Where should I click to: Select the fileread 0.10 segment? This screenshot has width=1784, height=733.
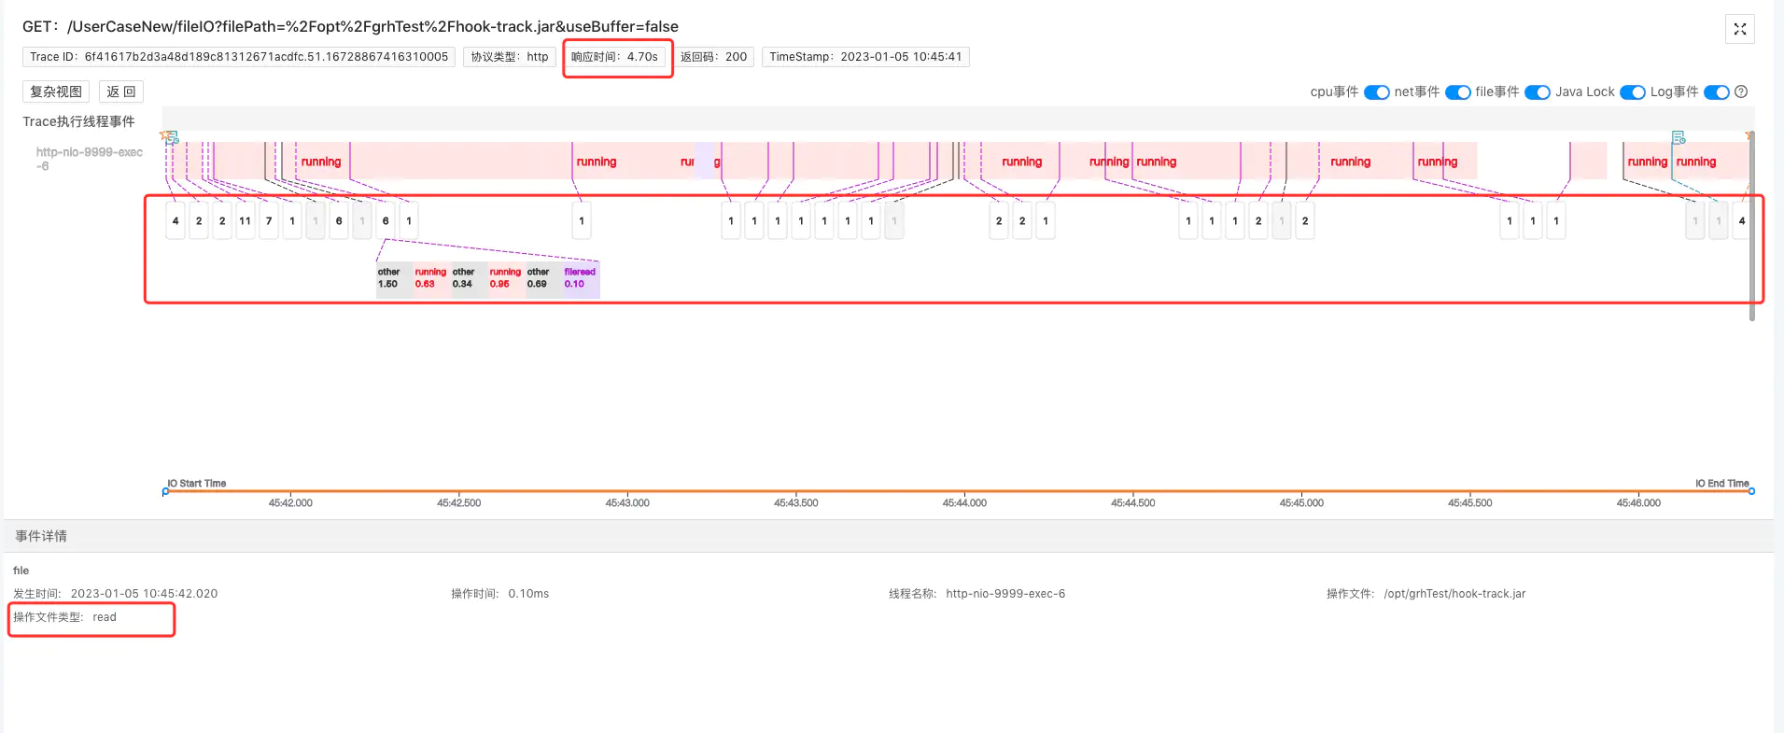(x=580, y=279)
